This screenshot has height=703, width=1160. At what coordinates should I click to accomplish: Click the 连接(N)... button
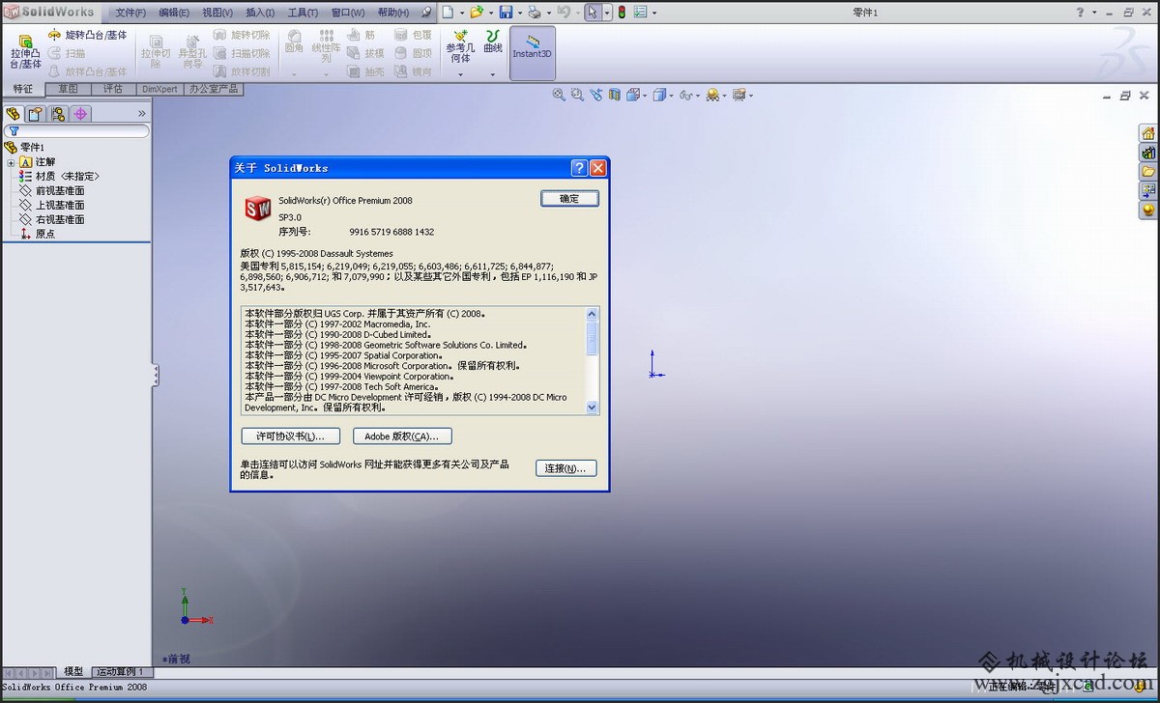click(x=565, y=468)
